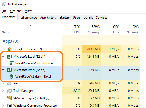The width and height of the screenshot is (146, 108).
Task: Click the WindRose V2.xlsm Excel icon
Action: point(12,77)
